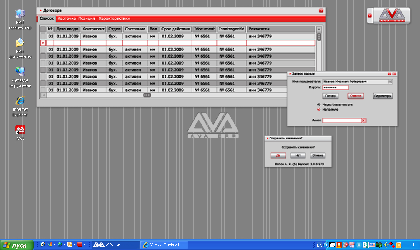Image resolution: width=420 pixels, height=250 pixels.
Task: Select the Internet Explorer desktop shortcut
Action: point(20,106)
